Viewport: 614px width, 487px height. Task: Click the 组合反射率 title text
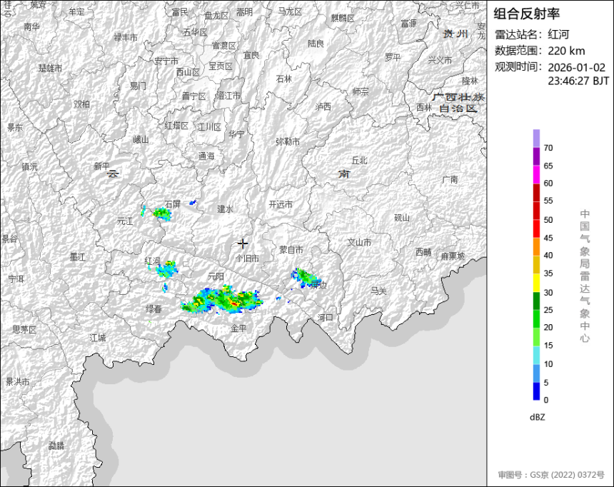[526, 14]
